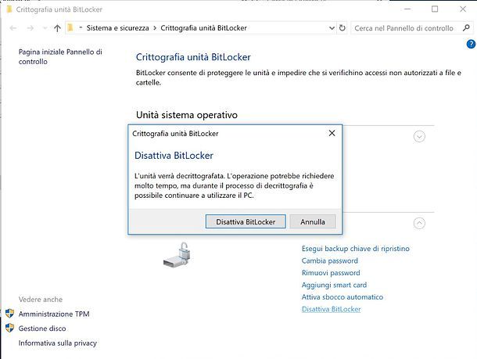
Task: Click the Vedere anche label
Action: [41, 300]
